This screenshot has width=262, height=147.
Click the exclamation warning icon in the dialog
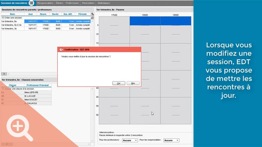(x=61, y=49)
